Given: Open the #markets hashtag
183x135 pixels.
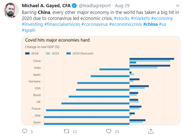Looking at the screenshot, I should 140,18.
